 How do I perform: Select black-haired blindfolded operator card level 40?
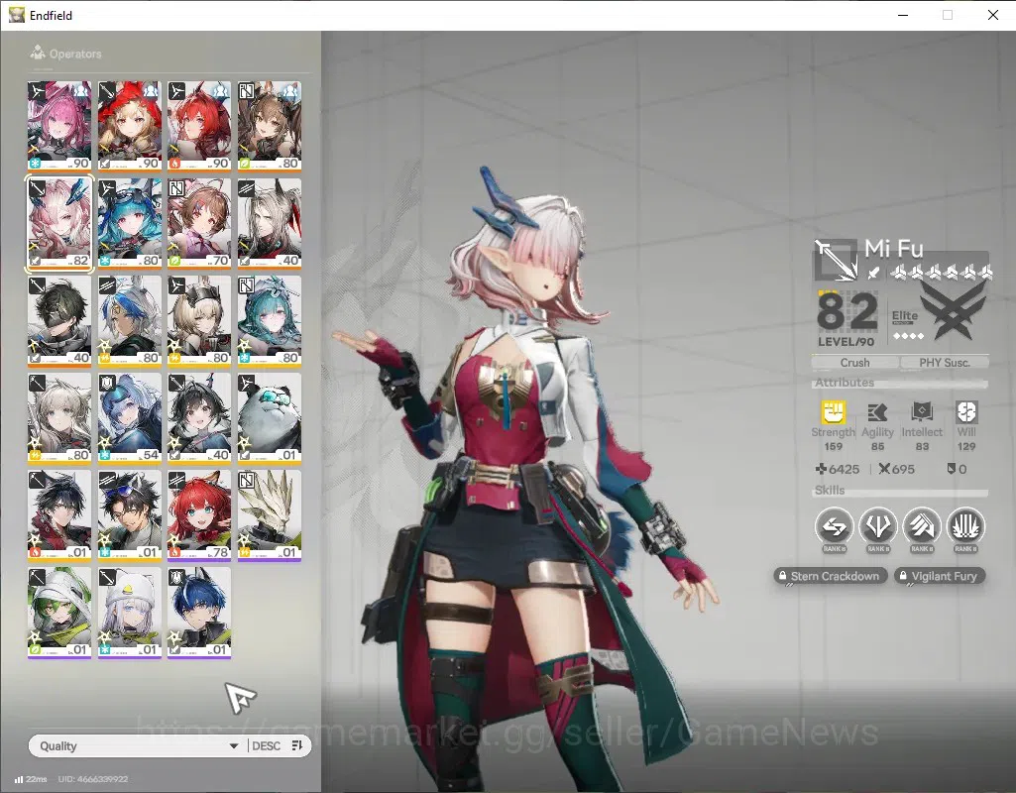[x=59, y=321]
